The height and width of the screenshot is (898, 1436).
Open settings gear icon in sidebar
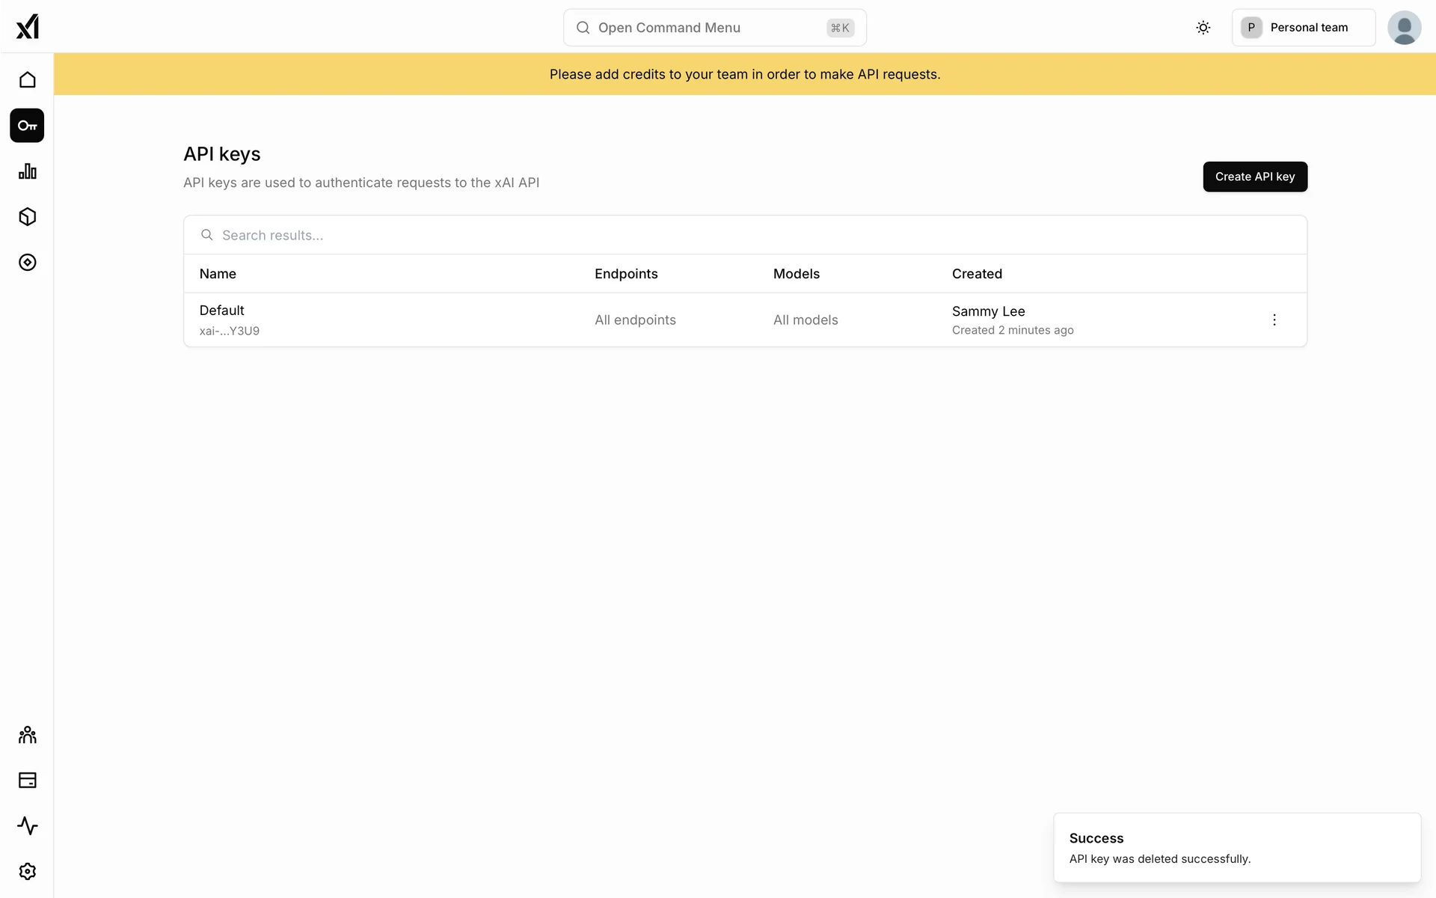[27, 872]
